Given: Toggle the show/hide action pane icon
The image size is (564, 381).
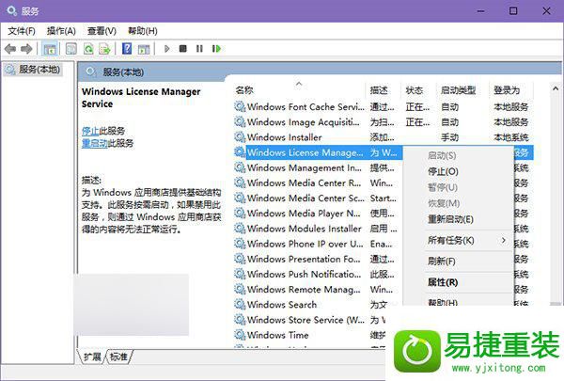Looking at the screenshot, I should [x=144, y=49].
